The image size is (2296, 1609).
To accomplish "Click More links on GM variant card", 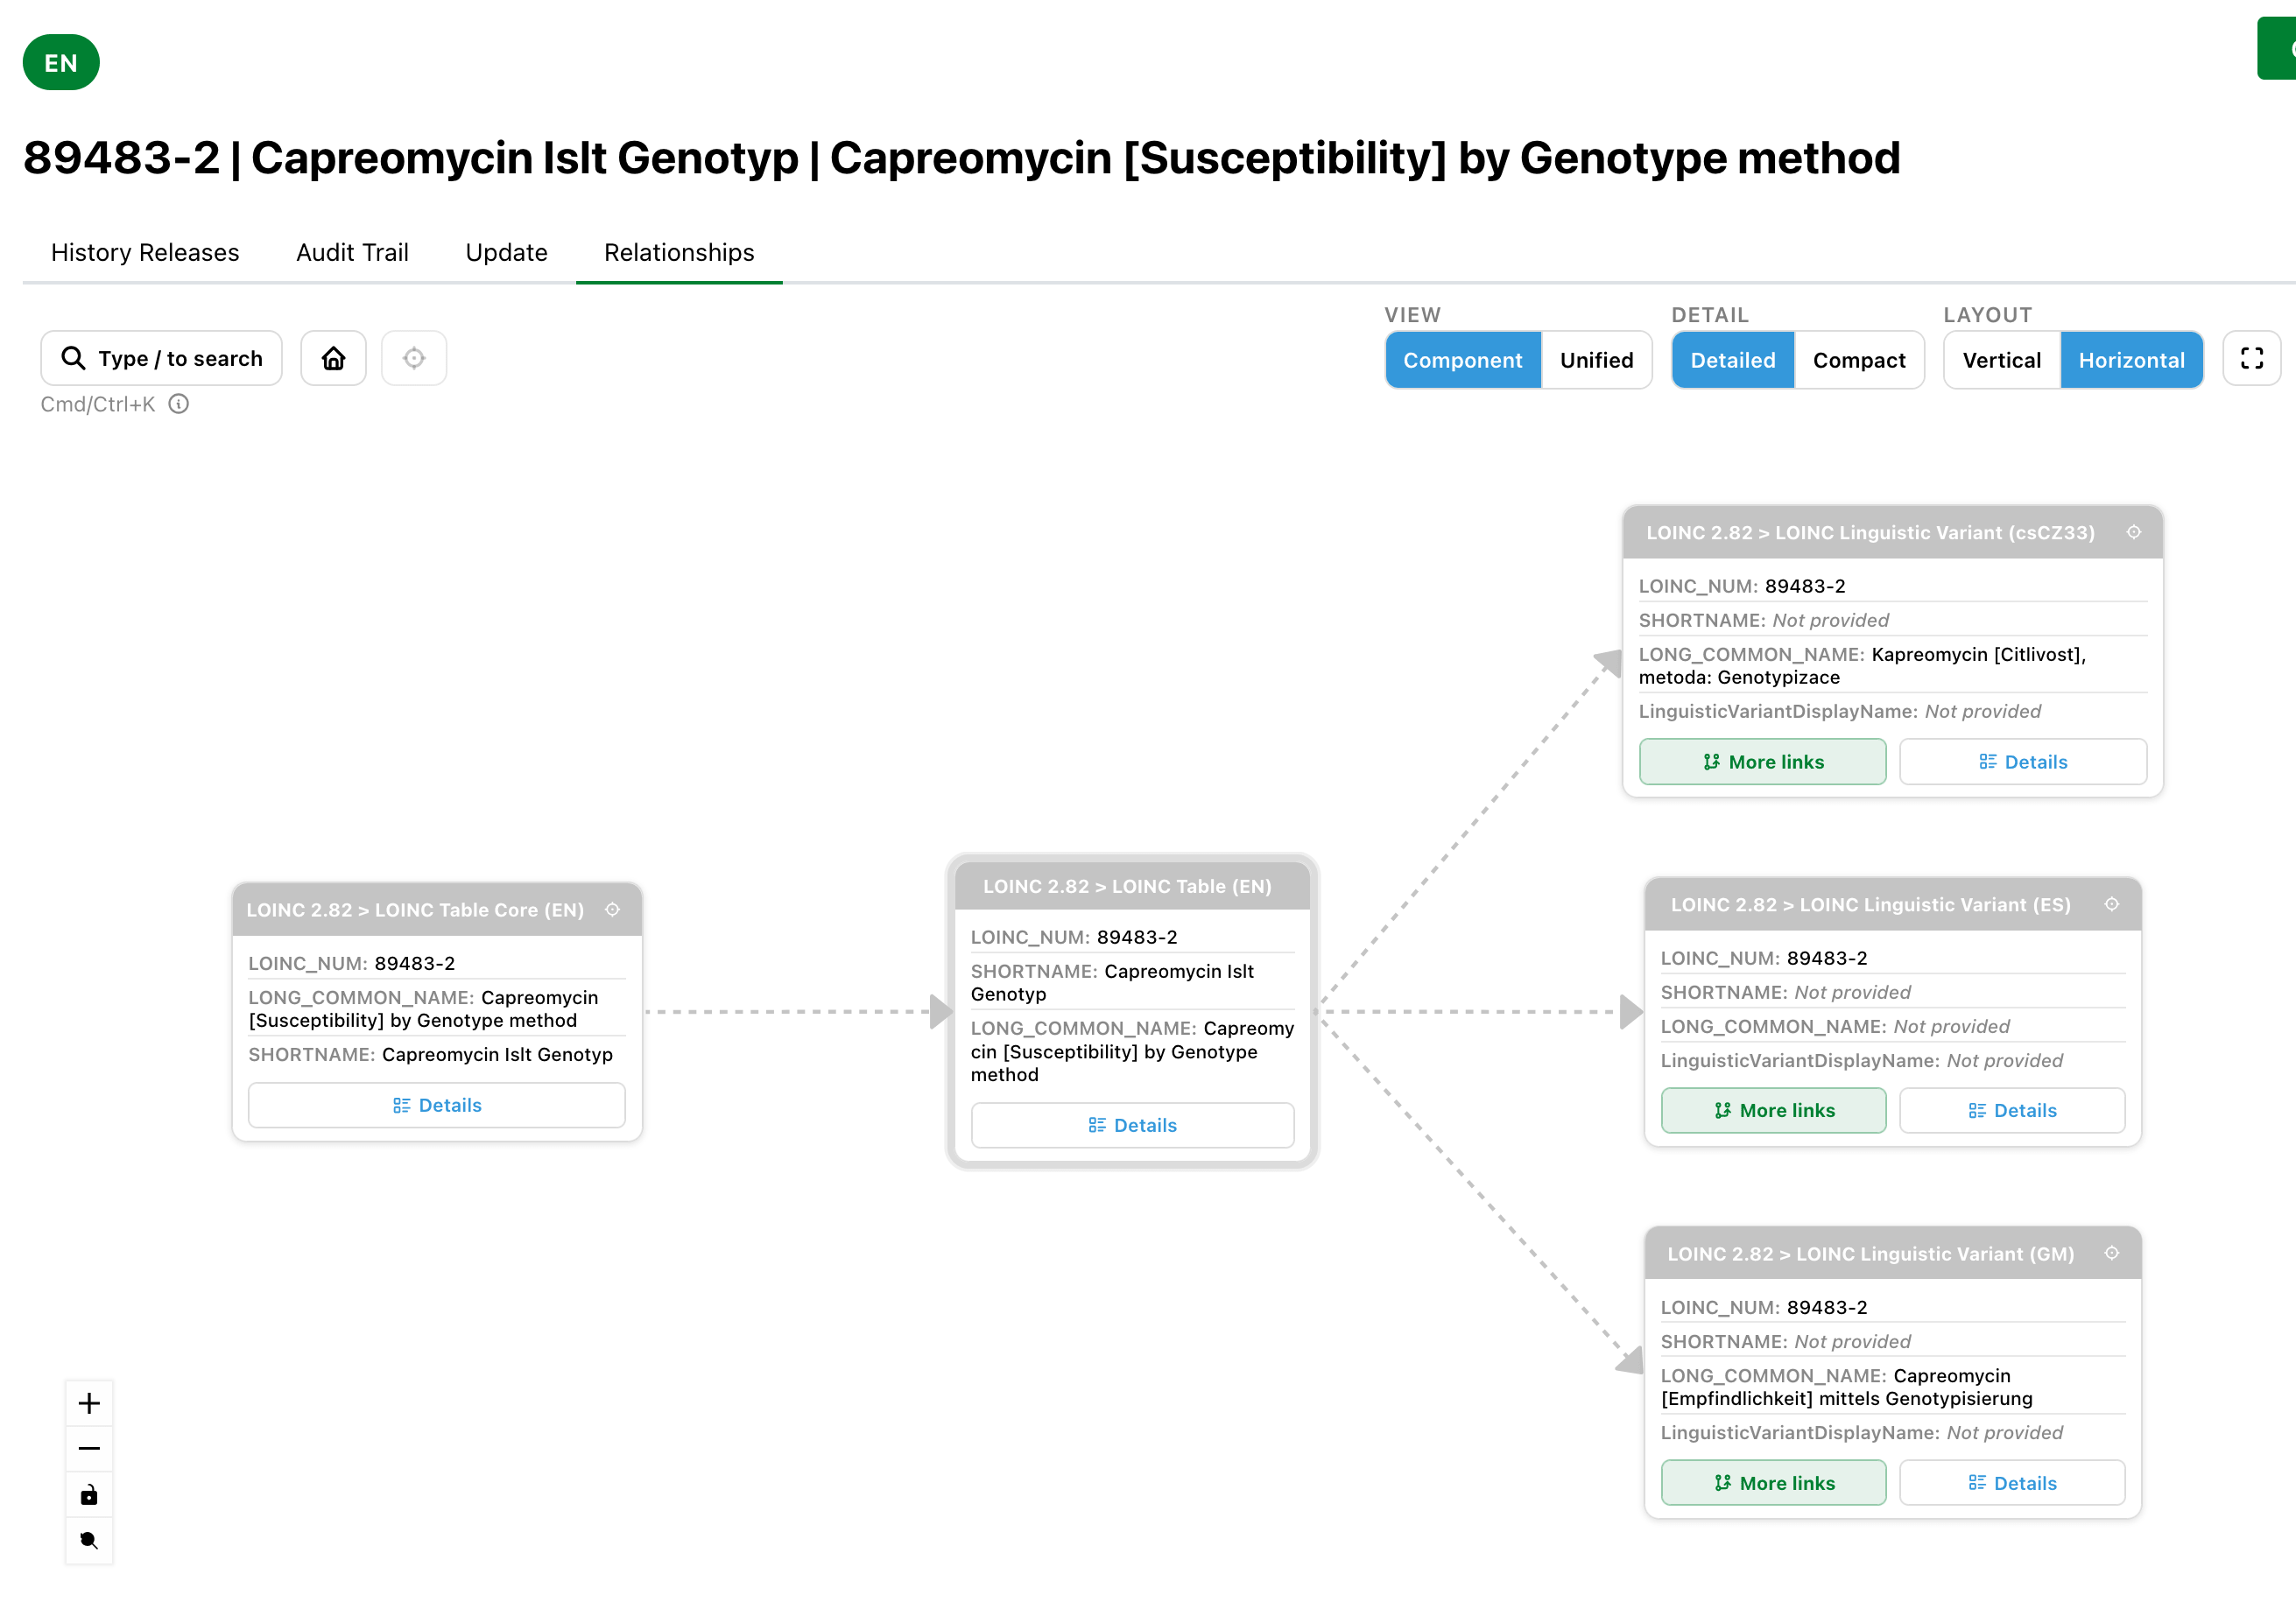I will tap(1773, 1483).
